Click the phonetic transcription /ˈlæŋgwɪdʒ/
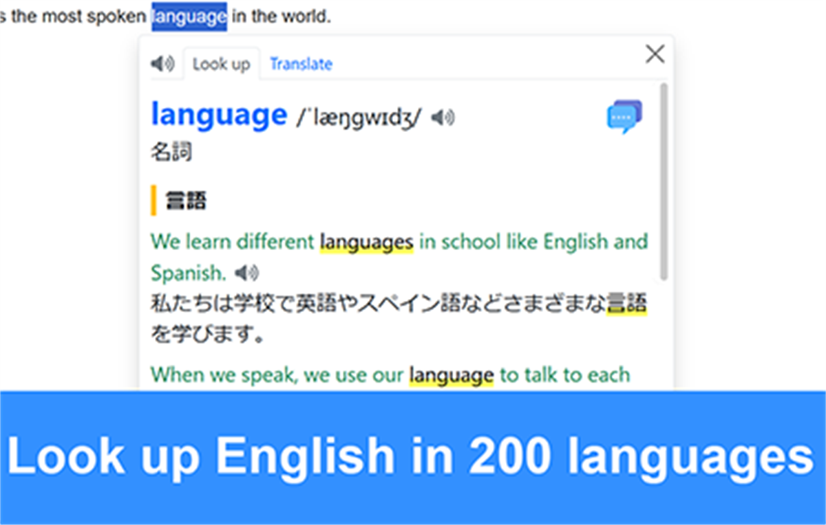The height and width of the screenshot is (525, 826). [358, 118]
